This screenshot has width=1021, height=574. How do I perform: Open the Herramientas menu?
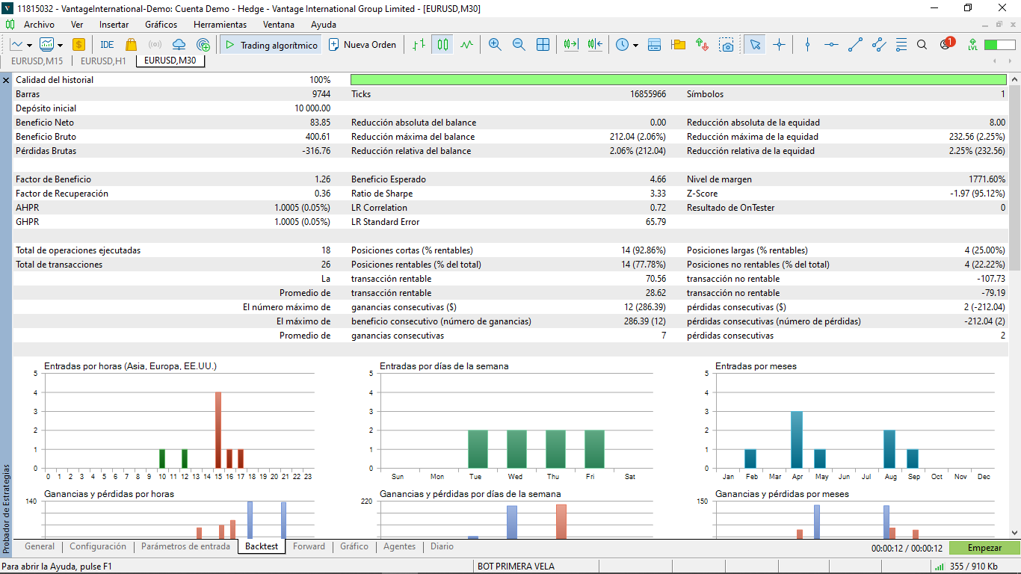(220, 24)
